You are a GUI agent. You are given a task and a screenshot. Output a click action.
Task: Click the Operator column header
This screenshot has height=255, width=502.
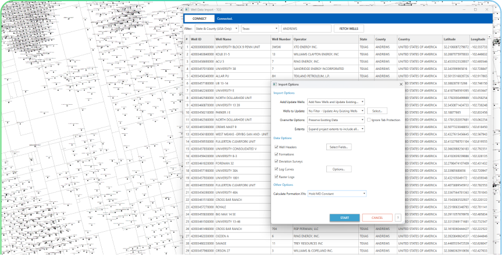(x=325, y=39)
